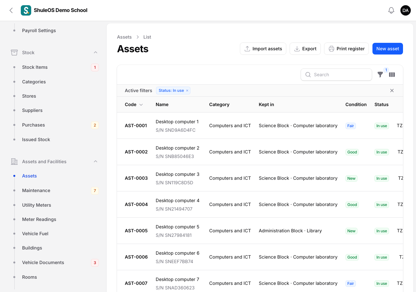Open asset row AST-0001
The width and height of the screenshot is (416, 292).
click(x=260, y=126)
